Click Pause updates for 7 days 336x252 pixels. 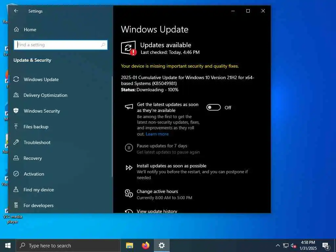pos(162,146)
